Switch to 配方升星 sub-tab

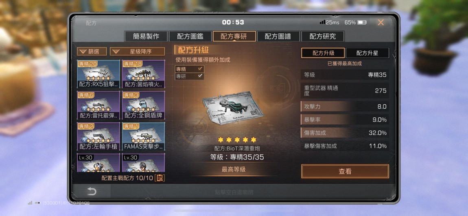tap(367, 53)
